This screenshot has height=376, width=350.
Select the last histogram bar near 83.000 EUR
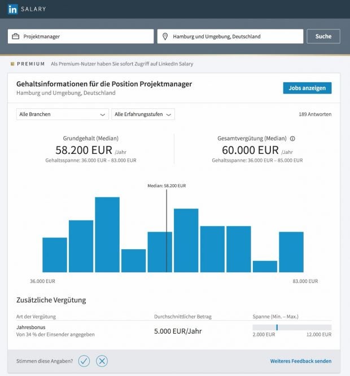[291, 252]
